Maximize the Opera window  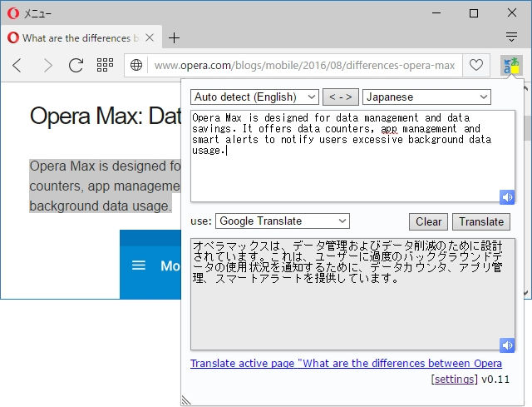tap(474, 13)
